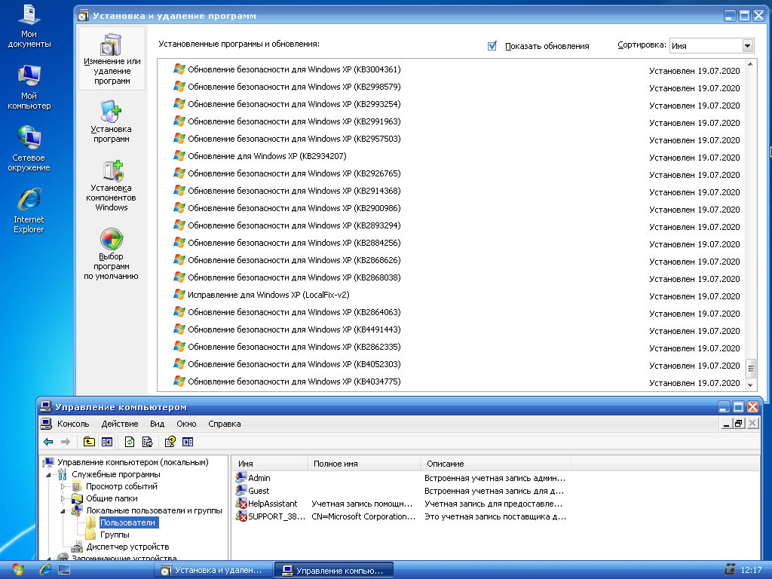Collapse the 'Служебные программы' tree node
This screenshot has height=579, width=772.
pyautogui.click(x=48, y=475)
